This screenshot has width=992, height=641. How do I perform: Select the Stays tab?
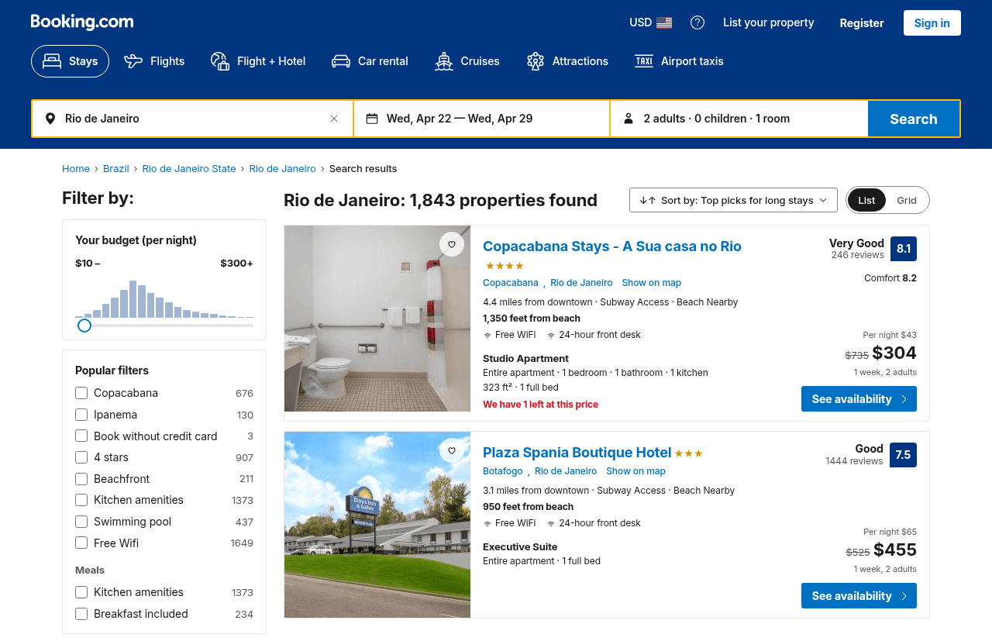[x=70, y=61]
